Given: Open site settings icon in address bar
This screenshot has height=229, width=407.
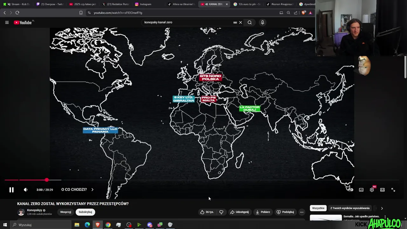Looking at the screenshot, I should click(x=89, y=13).
